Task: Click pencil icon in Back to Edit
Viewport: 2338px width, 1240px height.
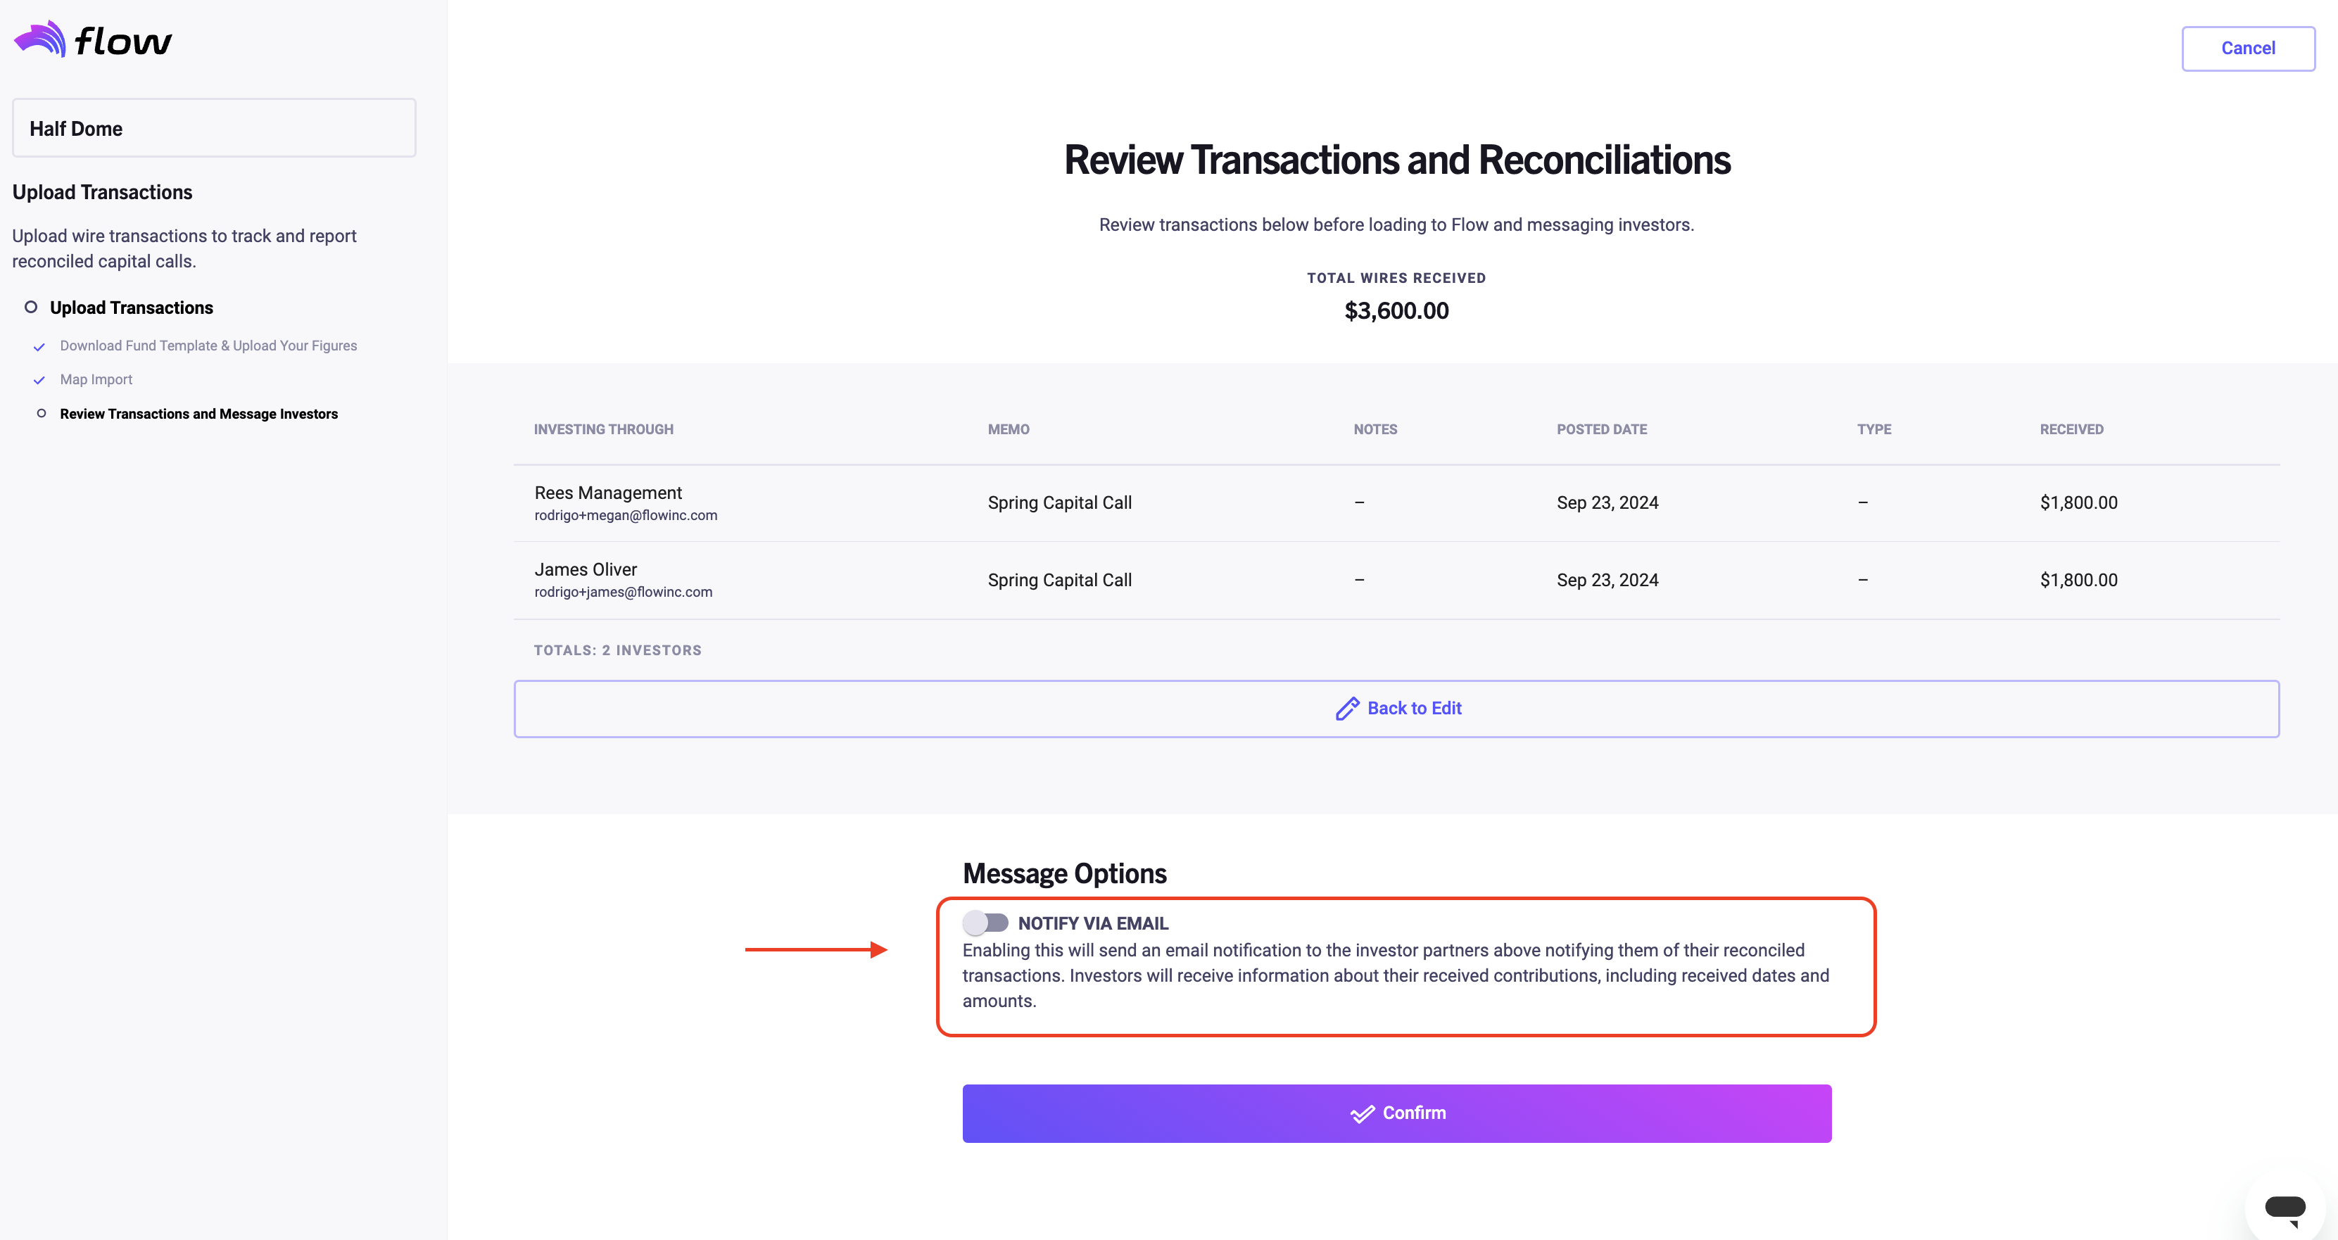Action: (1347, 709)
